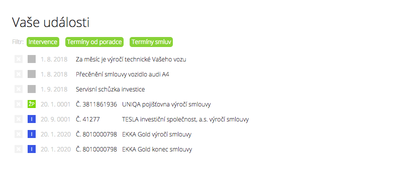Toggle the Intervence filter
415x189 pixels.
pos(43,42)
